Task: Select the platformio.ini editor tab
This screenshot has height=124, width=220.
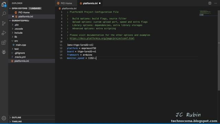Action: click(x=90, y=3)
